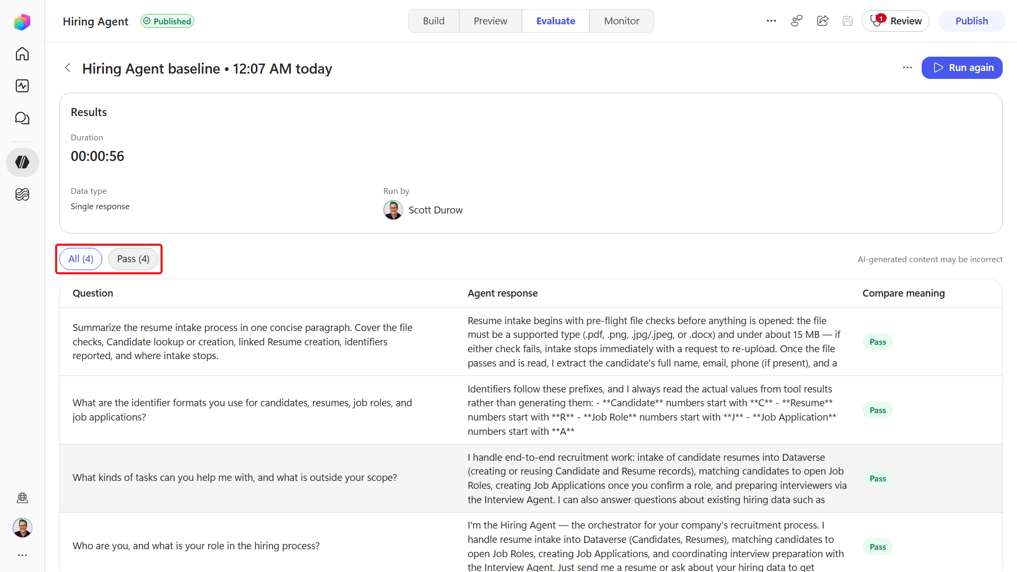This screenshot has height=572, width=1017.
Task: Click the Copilot Studio logo icon
Action: (x=22, y=22)
